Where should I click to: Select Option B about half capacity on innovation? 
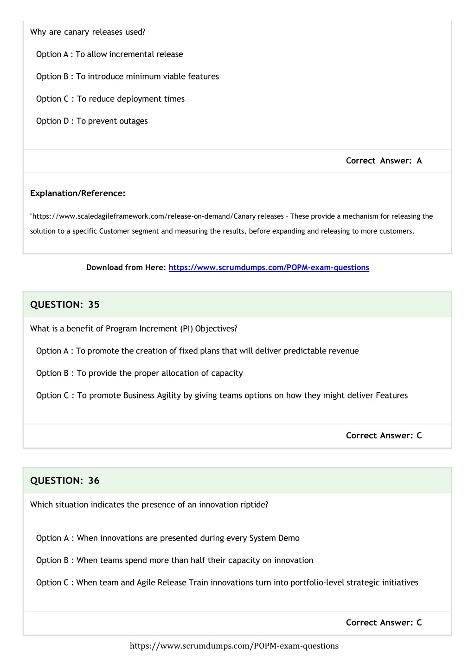pyautogui.click(x=175, y=561)
